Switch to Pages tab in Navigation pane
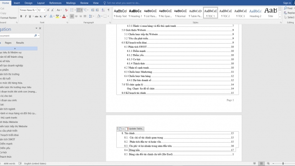Screen dimensions: 295x166 pyautogui.click(x=8, y=43)
